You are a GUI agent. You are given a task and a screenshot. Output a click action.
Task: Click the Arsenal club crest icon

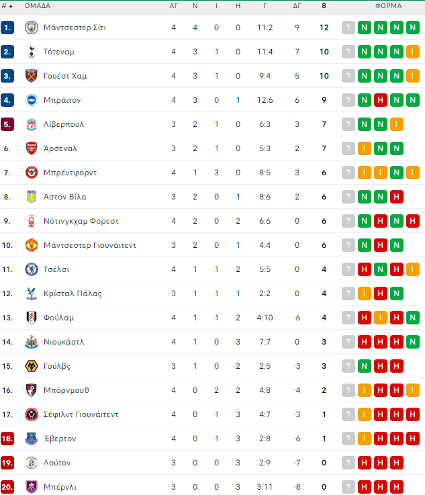point(31,148)
